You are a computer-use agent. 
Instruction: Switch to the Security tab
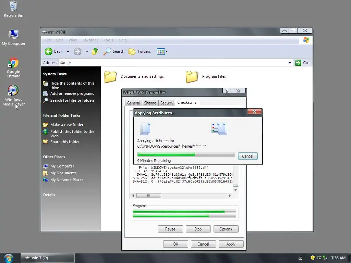[167, 103]
